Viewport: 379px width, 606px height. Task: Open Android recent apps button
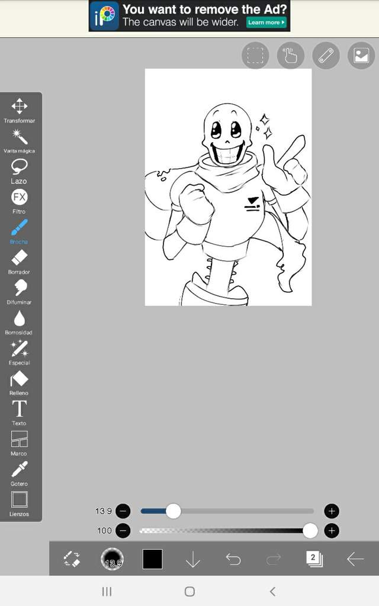tap(107, 591)
